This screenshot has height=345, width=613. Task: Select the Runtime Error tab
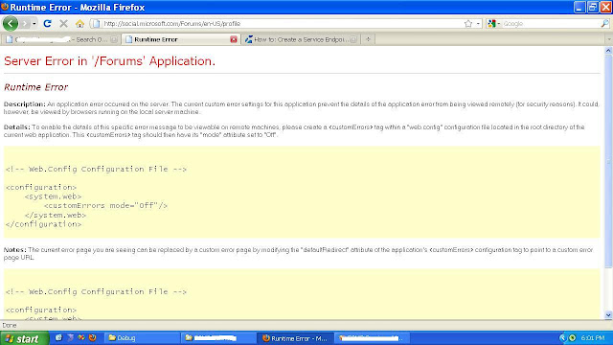pyautogui.click(x=177, y=39)
